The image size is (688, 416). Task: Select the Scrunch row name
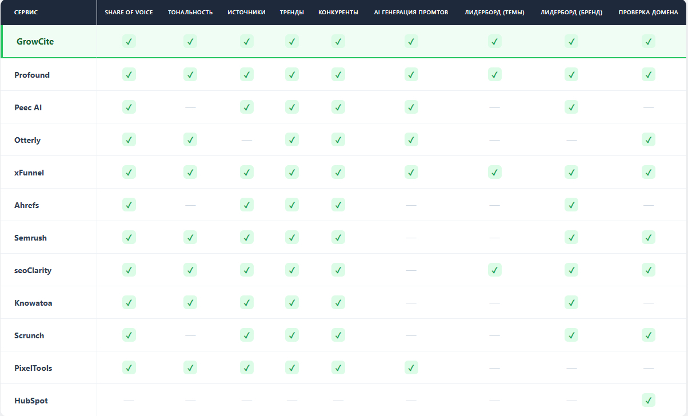(29, 335)
